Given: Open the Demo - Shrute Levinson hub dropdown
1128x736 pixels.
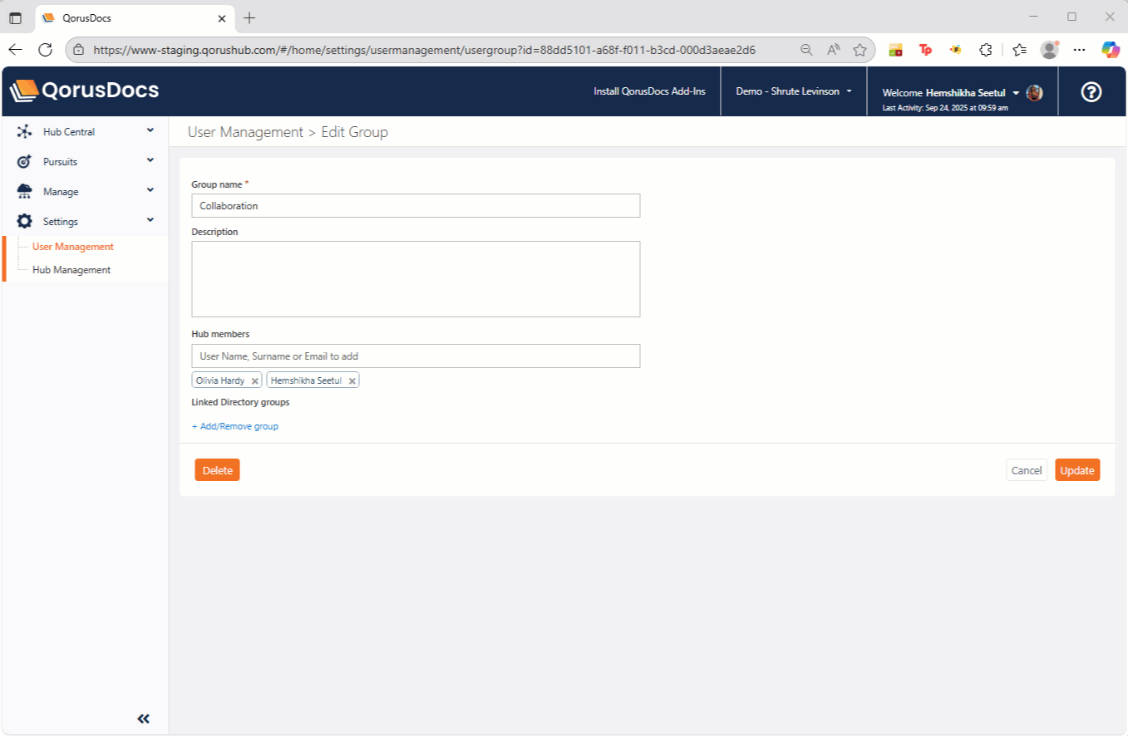Looking at the screenshot, I should click(x=792, y=91).
